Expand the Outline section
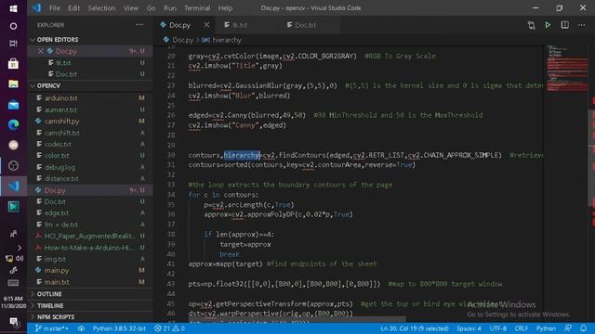 (x=90, y=294)
